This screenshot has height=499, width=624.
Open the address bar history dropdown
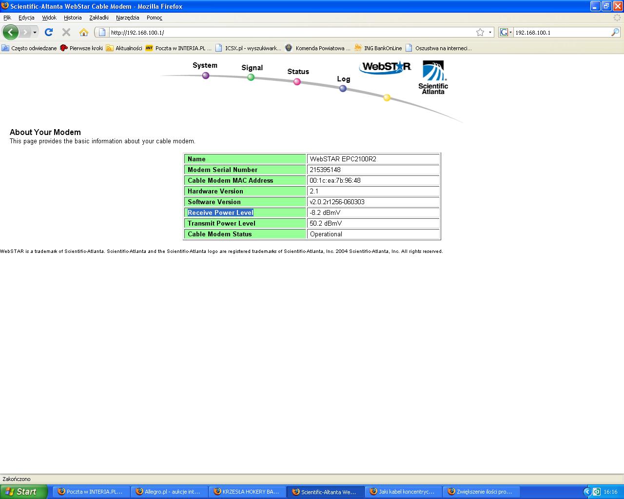pos(490,33)
